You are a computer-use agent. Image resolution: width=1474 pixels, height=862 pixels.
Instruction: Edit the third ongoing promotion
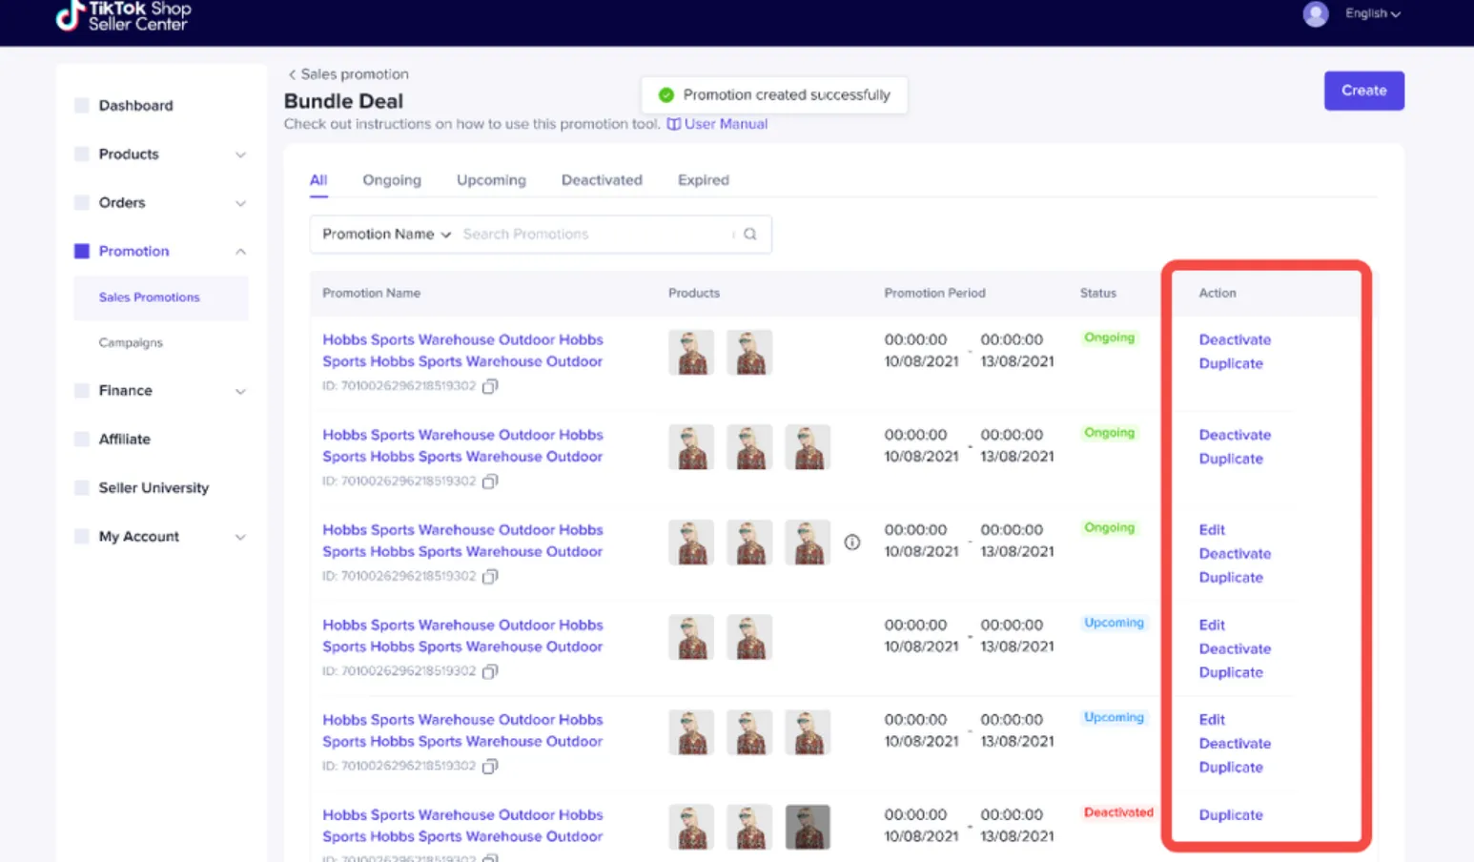(1212, 530)
